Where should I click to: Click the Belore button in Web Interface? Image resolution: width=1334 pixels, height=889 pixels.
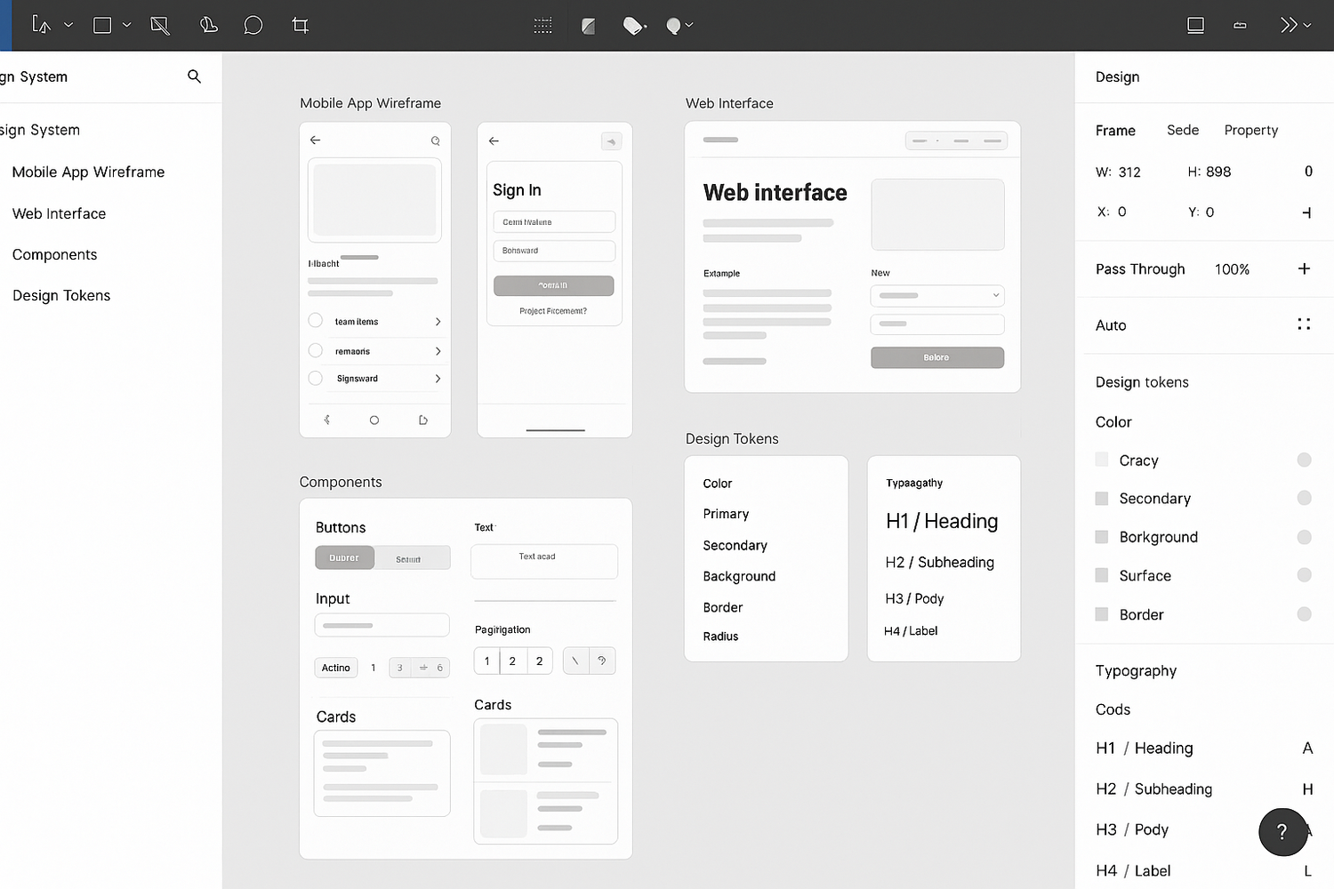point(937,357)
